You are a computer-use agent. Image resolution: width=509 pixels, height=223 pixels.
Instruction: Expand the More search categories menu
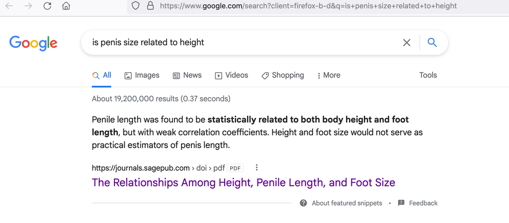[329, 76]
